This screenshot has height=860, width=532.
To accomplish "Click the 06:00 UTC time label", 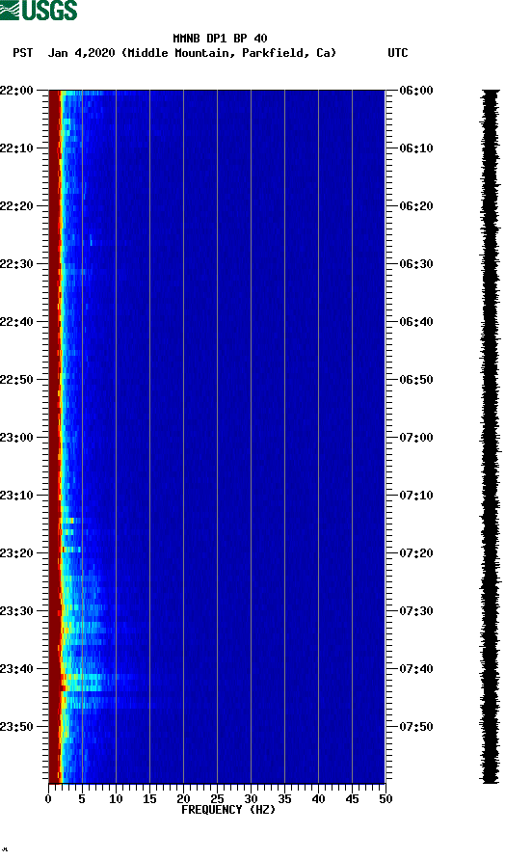I will [x=416, y=91].
